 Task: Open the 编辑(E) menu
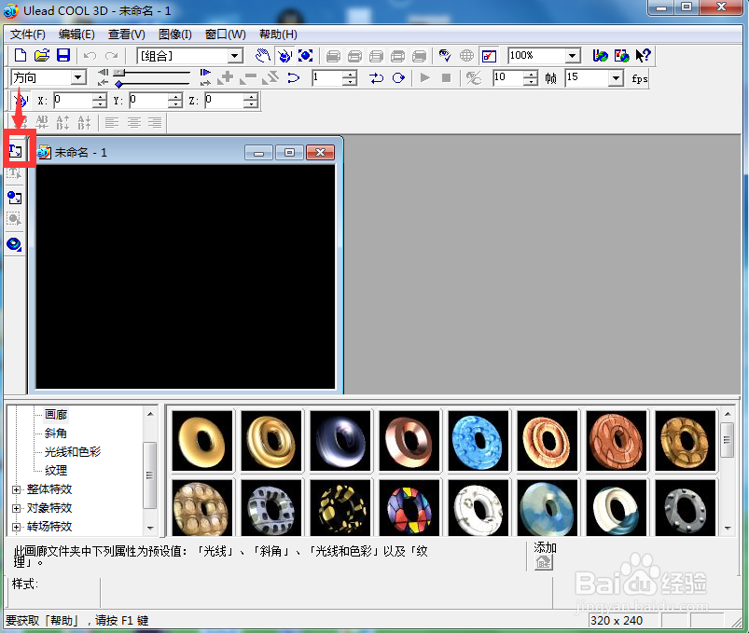coord(76,34)
